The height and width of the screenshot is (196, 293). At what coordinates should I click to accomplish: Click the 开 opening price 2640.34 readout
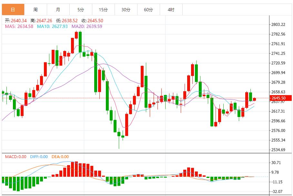(x=16, y=21)
